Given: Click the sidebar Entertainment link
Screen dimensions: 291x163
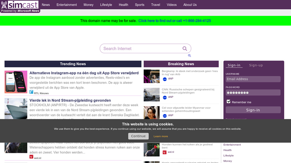Looking at the screenshot, I should tap(232, 145).
